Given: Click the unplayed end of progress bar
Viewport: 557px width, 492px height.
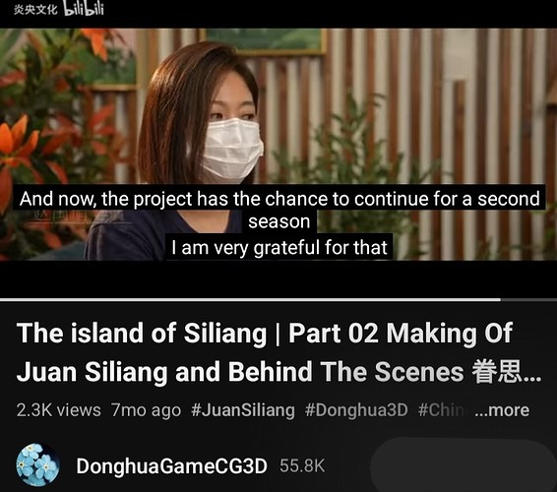Looking at the screenshot, I should click(x=528, y=300).
